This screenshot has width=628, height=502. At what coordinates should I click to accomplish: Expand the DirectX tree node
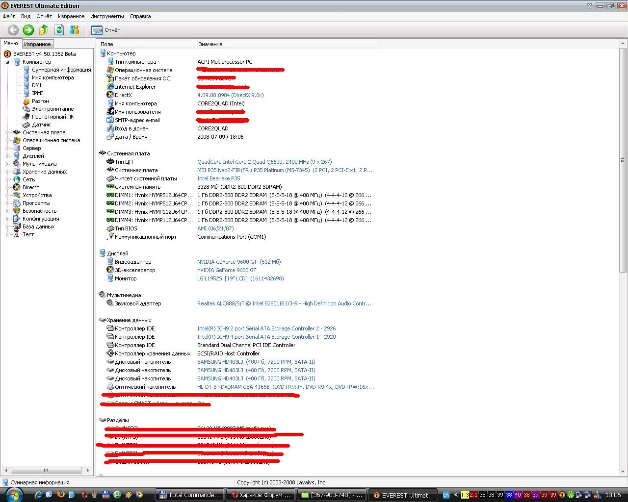(x=7, y=187)
